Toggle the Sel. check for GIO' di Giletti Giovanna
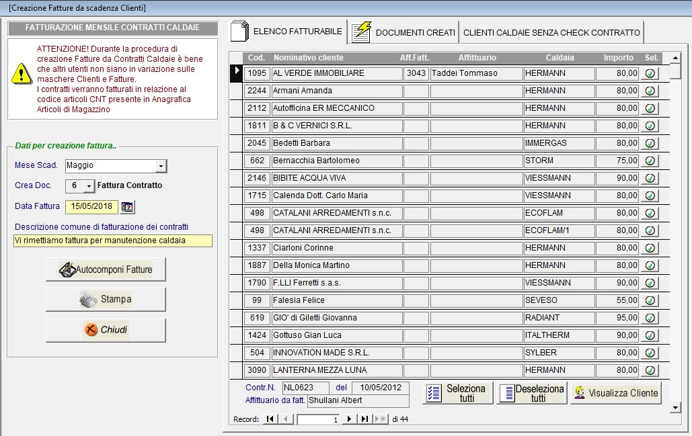The width and height of the screenshot is (692, 436). coord(650,318)
